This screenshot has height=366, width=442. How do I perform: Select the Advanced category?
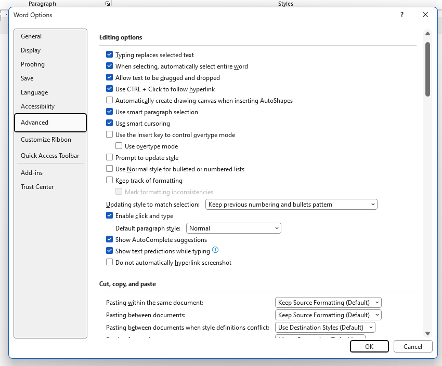point(50,123)
